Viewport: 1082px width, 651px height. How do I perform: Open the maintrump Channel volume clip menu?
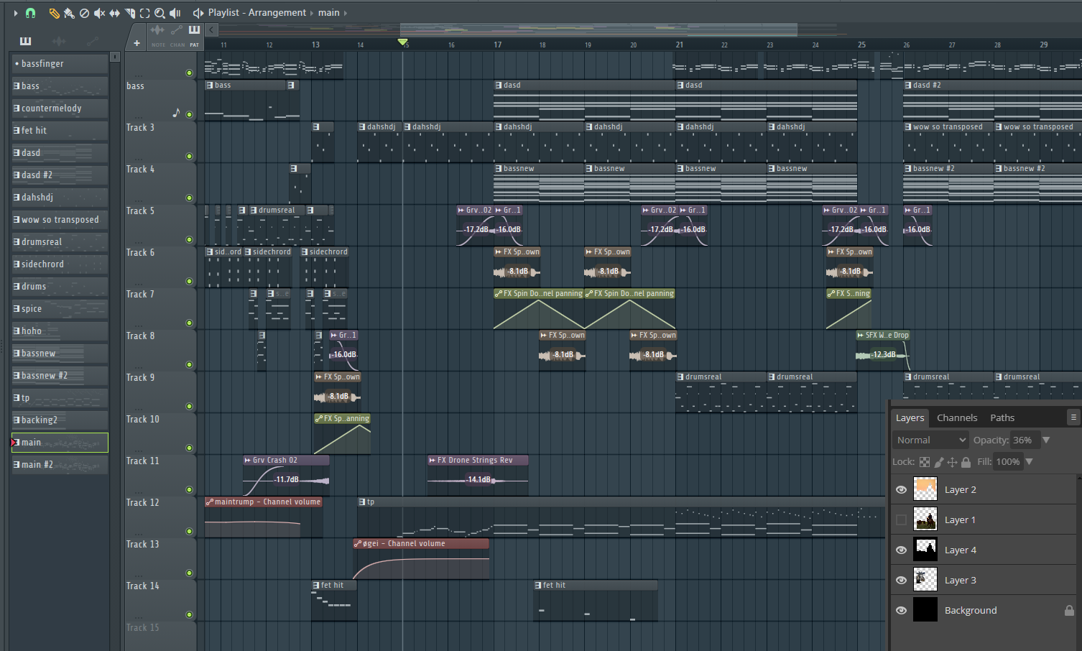coord(209,502)
